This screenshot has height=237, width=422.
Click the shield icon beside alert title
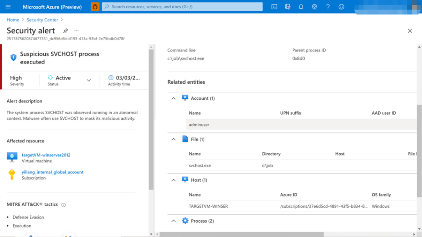(x=13, y=57)
